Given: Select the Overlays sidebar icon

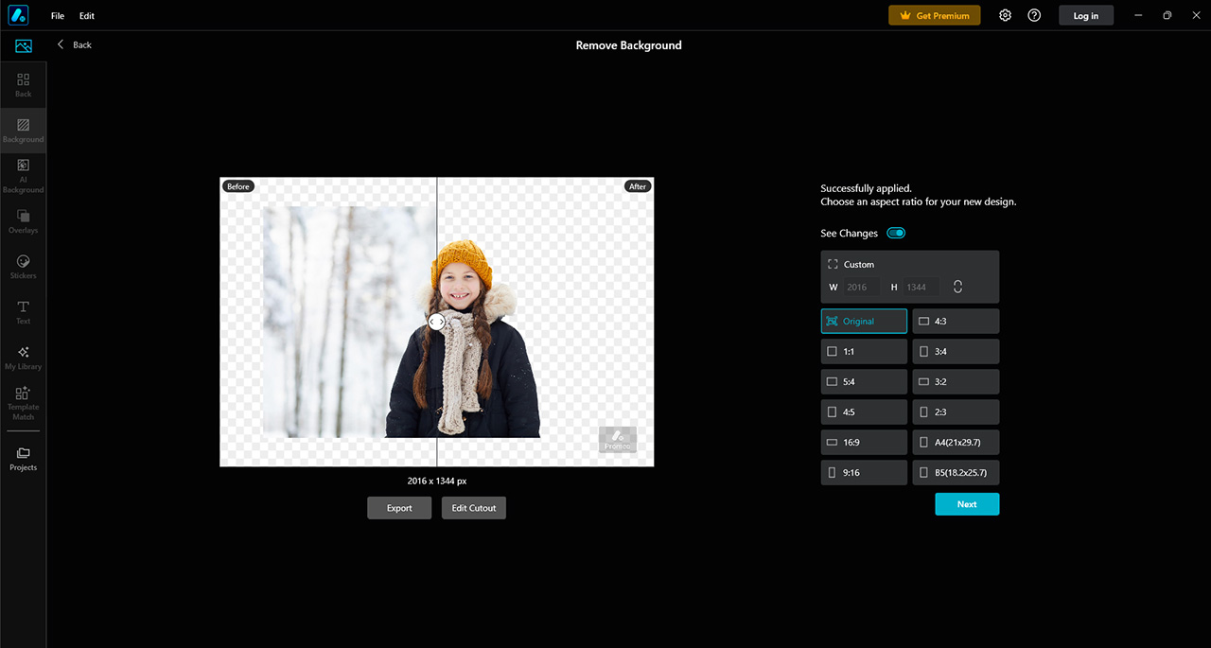Looking at the screenshot, I should [x=23, y=221].
